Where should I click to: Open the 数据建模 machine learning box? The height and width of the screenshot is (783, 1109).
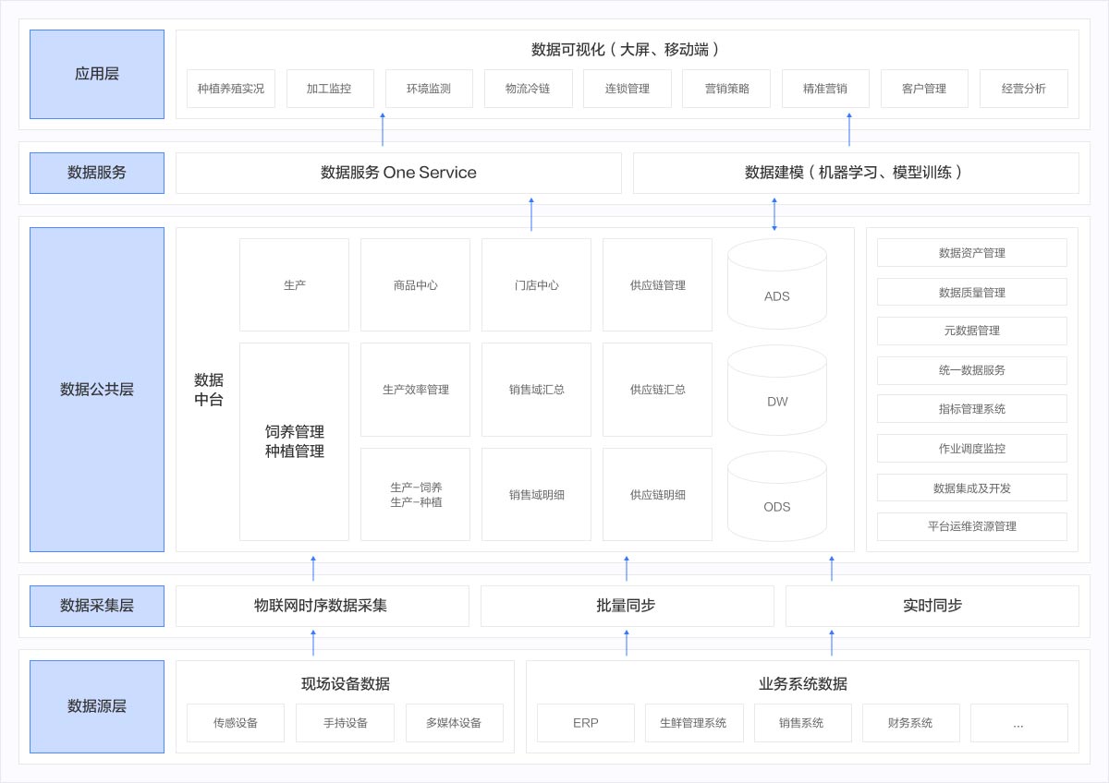click(856, 173)
